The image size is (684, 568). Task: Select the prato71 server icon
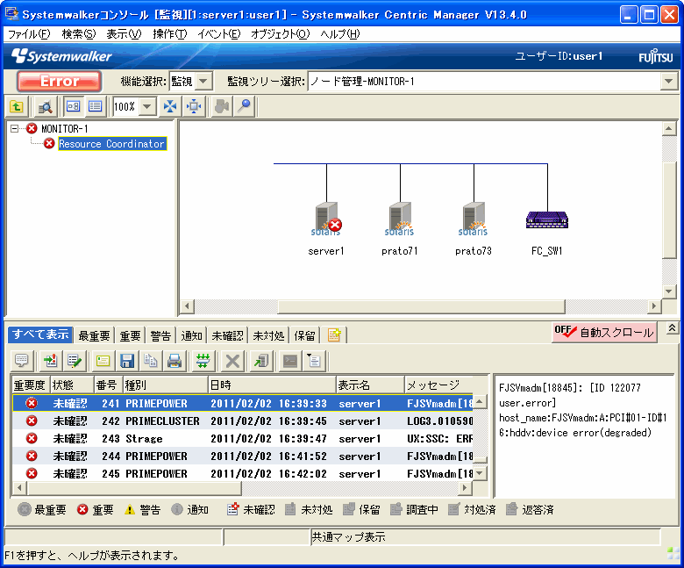tap(400, 219)
